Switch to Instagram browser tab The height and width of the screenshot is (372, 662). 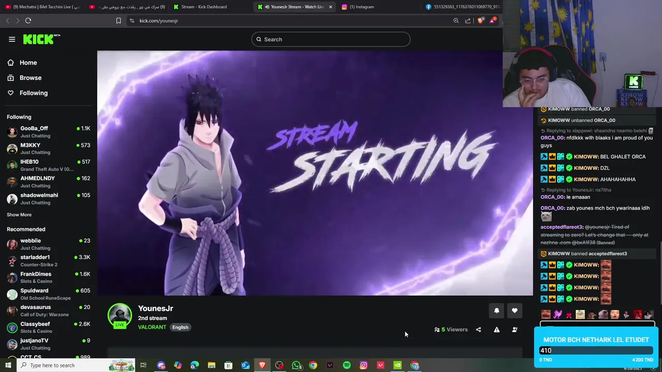tap(362, 7)
